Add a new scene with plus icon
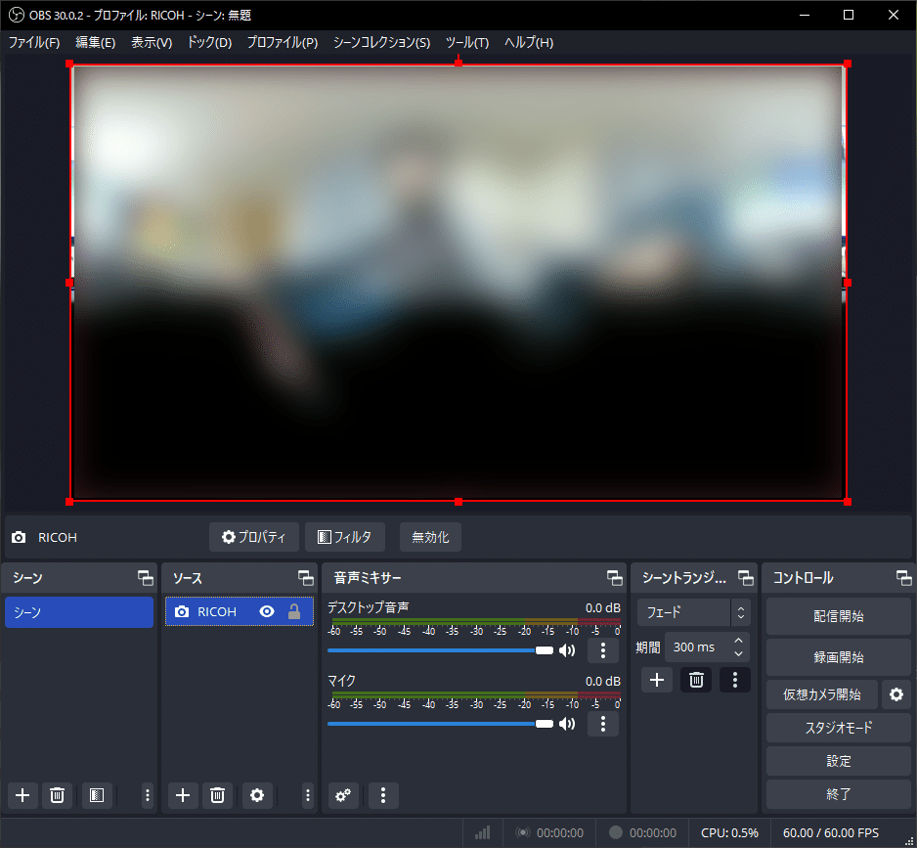Viewport: 917px width, 848px height. click(x=22, y=795)
